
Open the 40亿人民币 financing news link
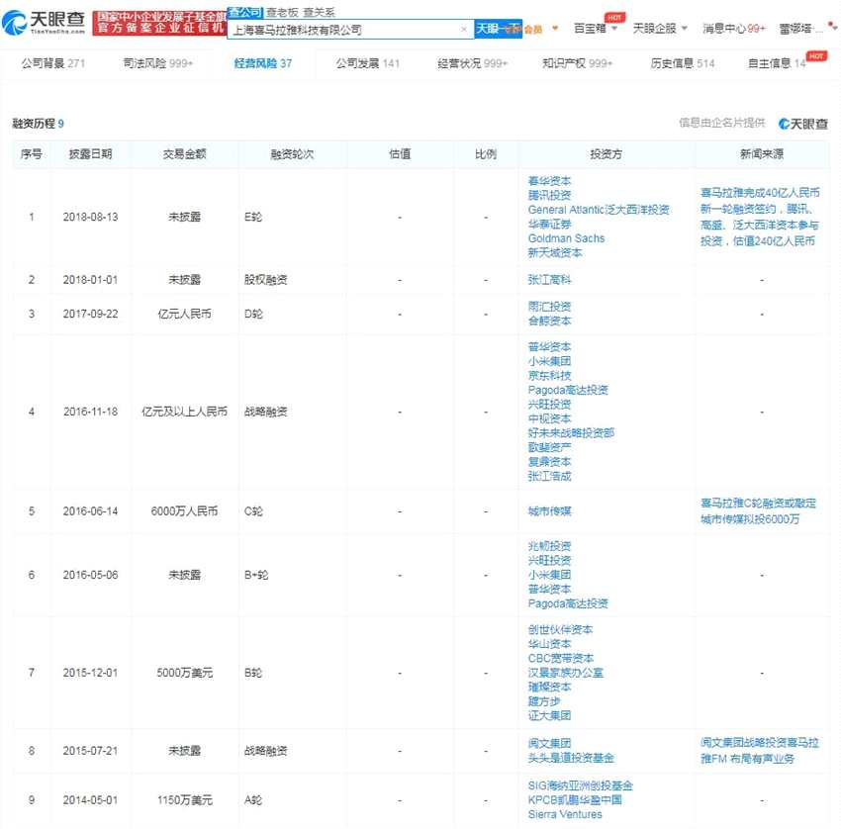(x=760, y=217)
